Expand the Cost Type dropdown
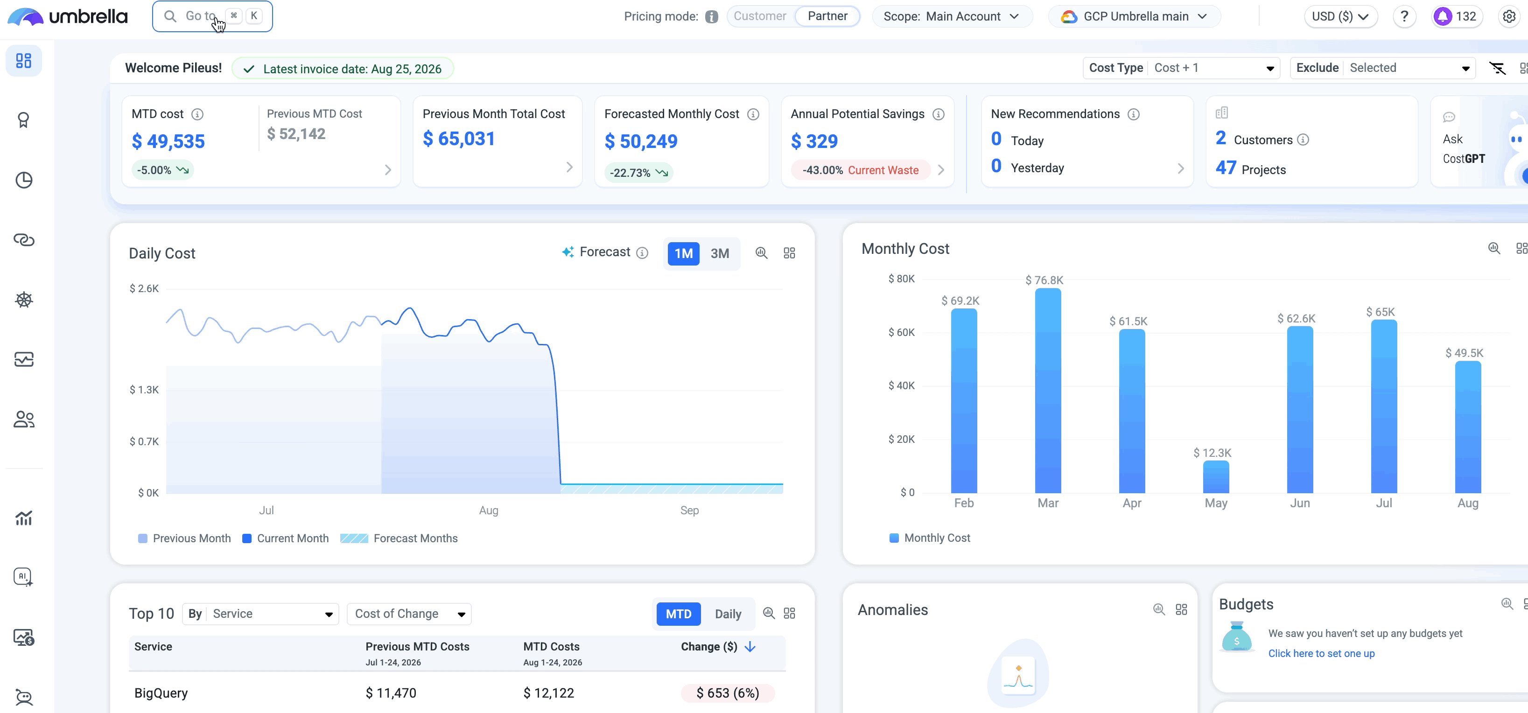Screen dimensions: 1528x713 coord(1180,68)
